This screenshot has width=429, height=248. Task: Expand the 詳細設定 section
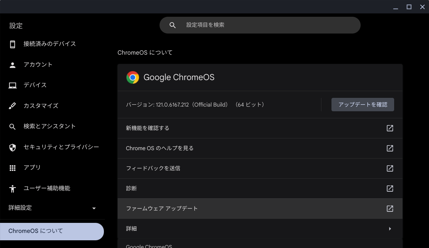[x=53, y=208]
